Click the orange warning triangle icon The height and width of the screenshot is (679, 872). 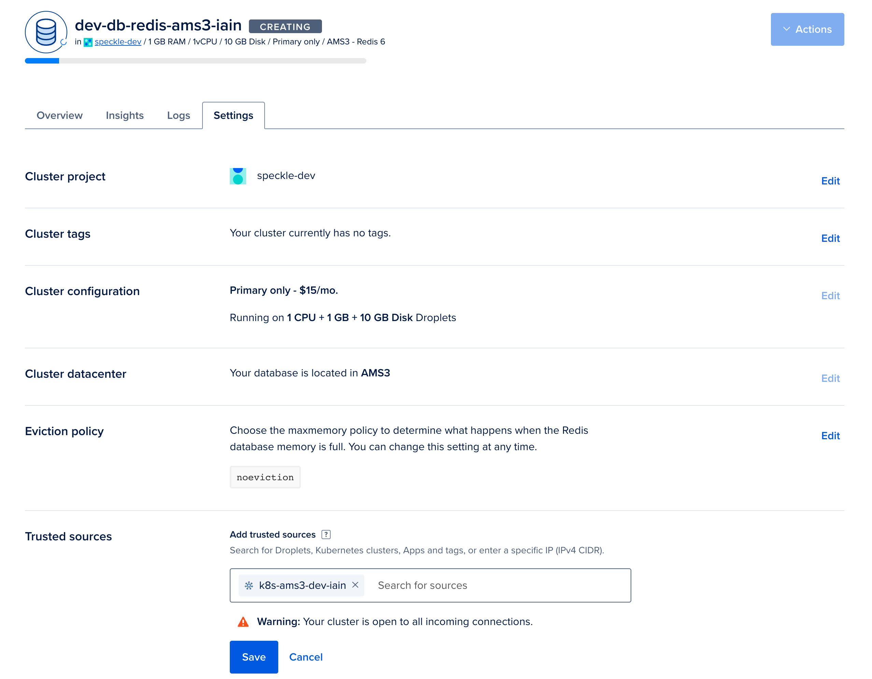click(x=243, y=622)
